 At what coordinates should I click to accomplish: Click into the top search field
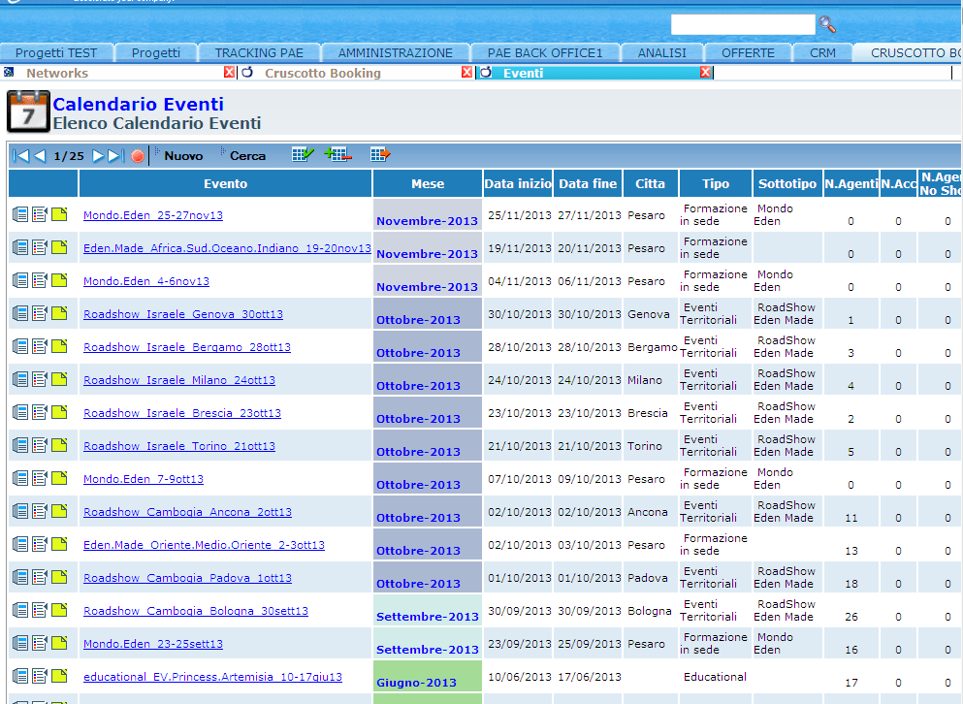point(743,24)
